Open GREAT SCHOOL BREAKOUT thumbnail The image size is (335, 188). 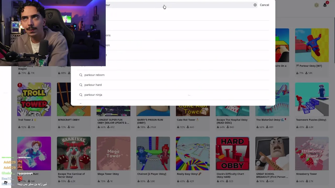click(x=272, y=154)
